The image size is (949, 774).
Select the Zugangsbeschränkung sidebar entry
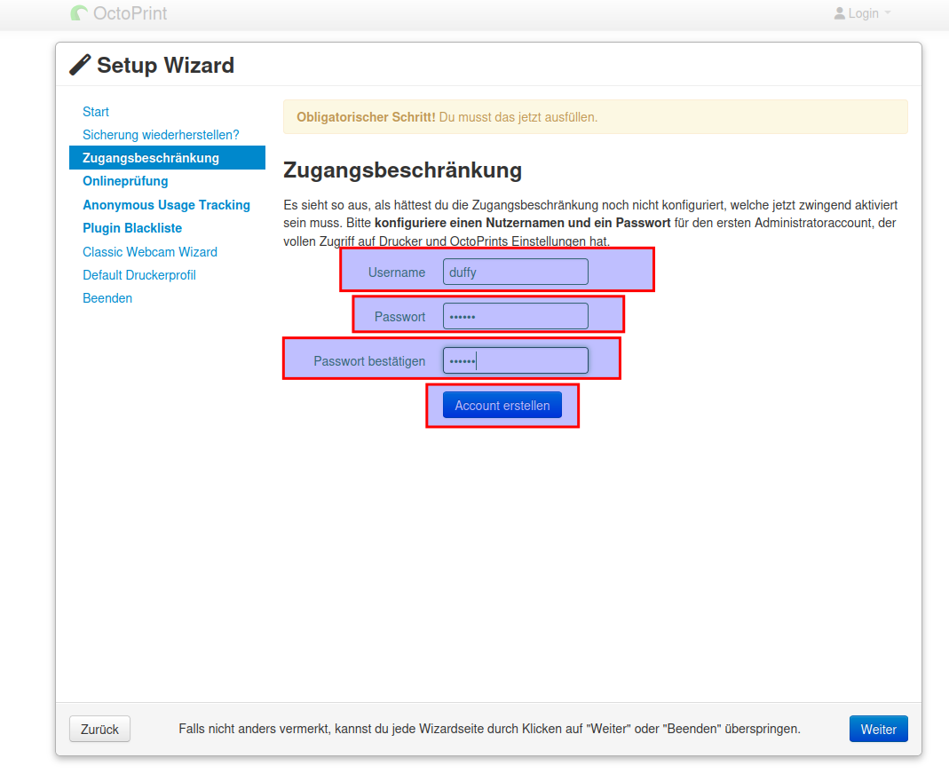click(x=151, y=158)
